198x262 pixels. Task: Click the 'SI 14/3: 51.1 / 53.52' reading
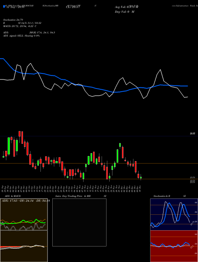[x=30, y=23]
